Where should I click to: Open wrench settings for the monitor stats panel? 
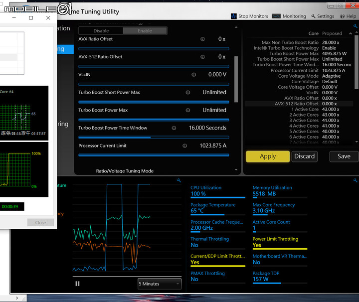point(356,180)
